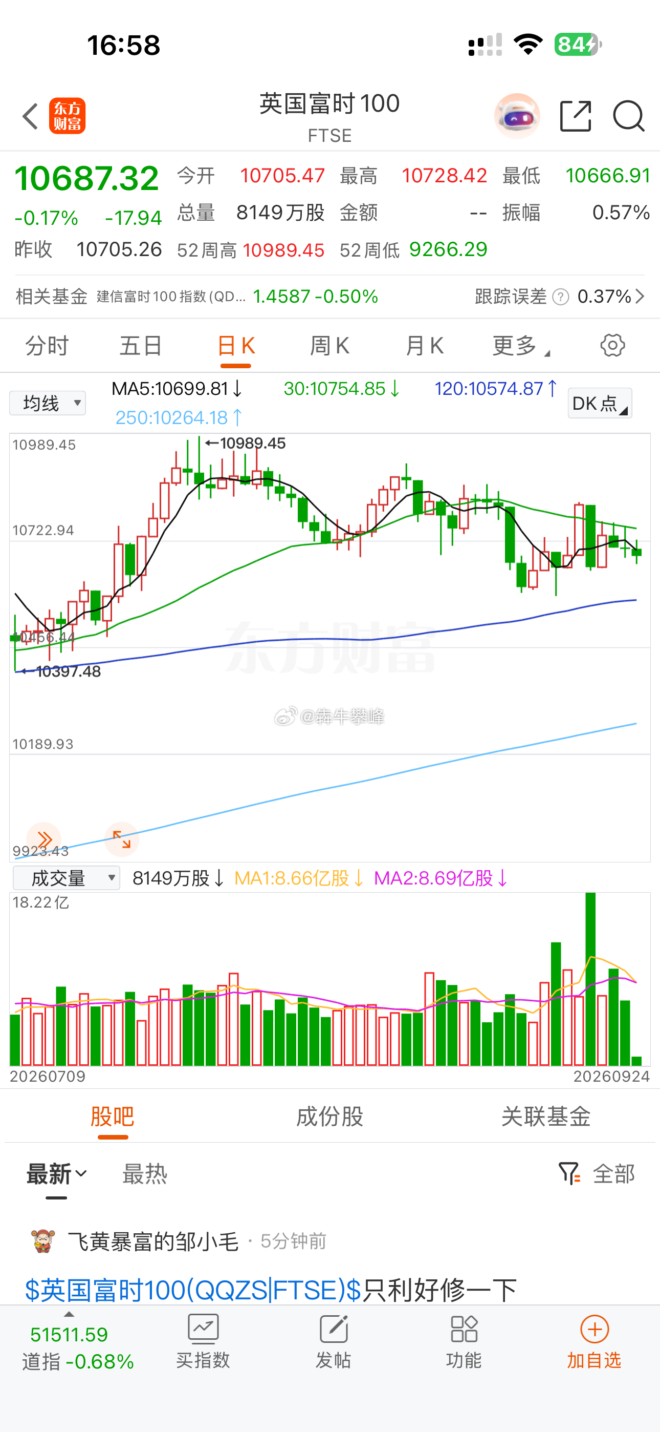The height and width of the screenshot is (1432, 660).
Task: Tap the 振幅 0.57% value
Action: [621, 213]
